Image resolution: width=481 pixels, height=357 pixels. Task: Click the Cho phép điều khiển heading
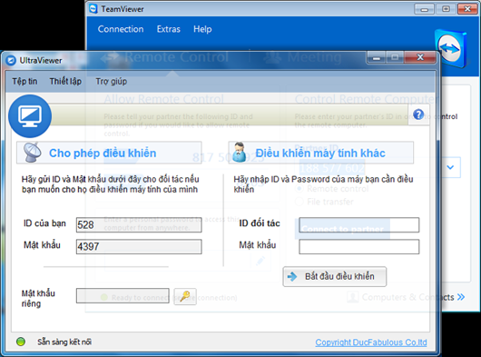pyautogui.click(x=103, y=153)
